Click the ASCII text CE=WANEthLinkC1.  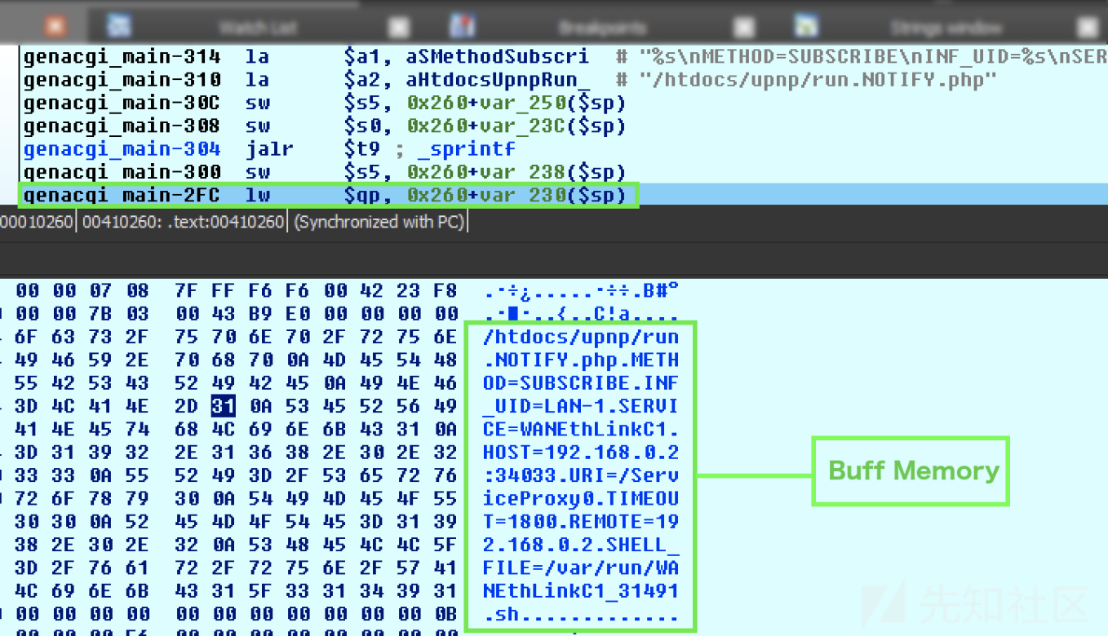(580, 429)
